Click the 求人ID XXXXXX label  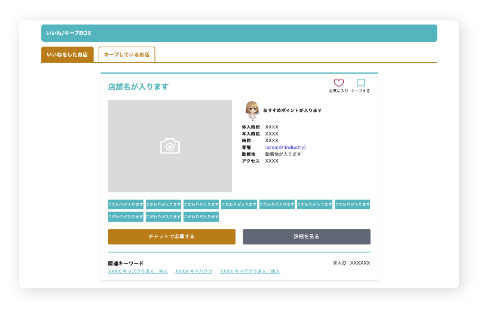point(351,263)
